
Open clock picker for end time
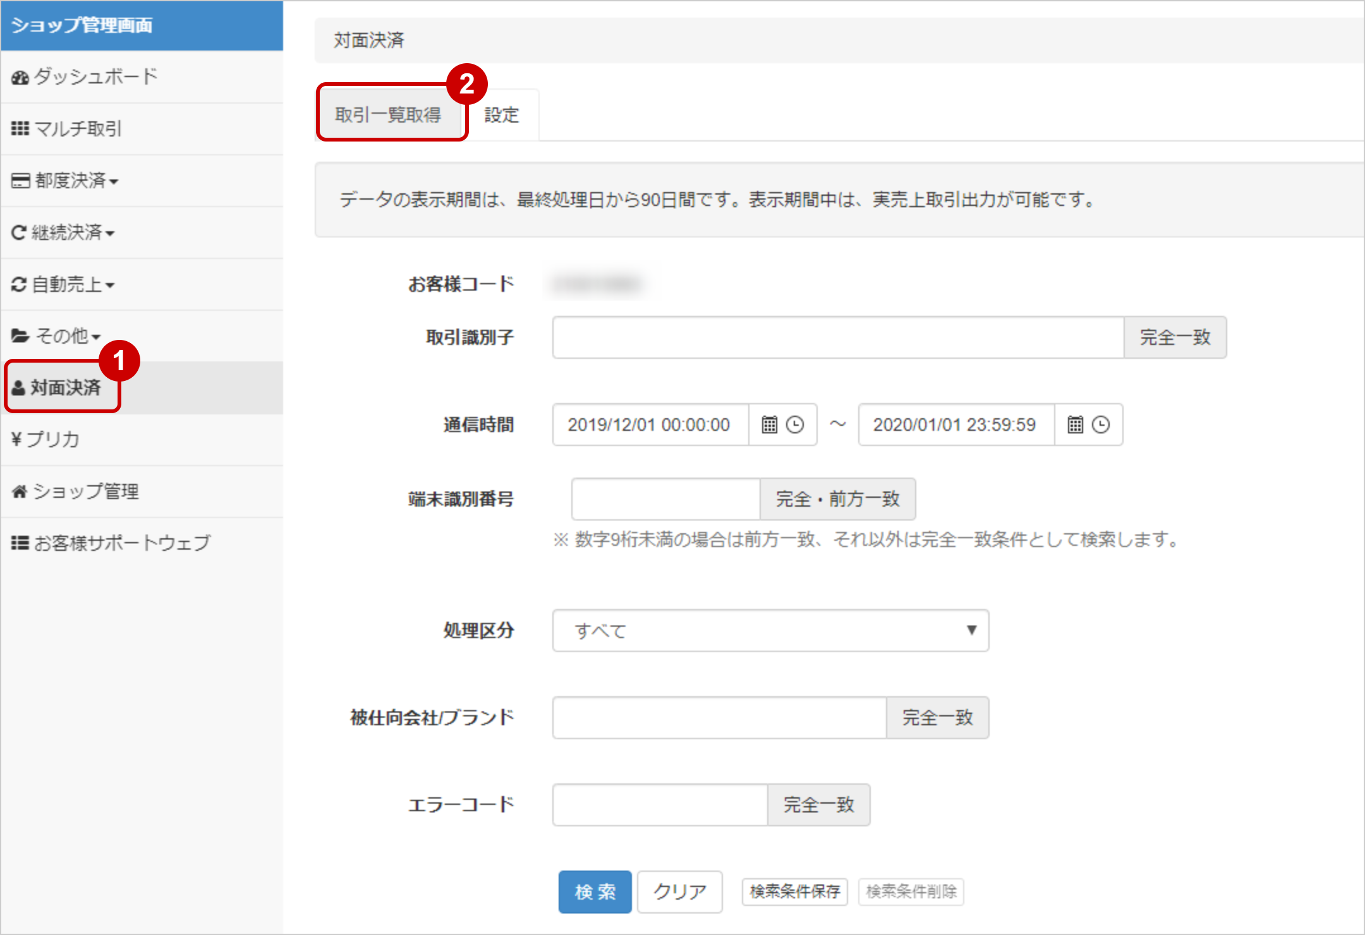click(1101, 425)
